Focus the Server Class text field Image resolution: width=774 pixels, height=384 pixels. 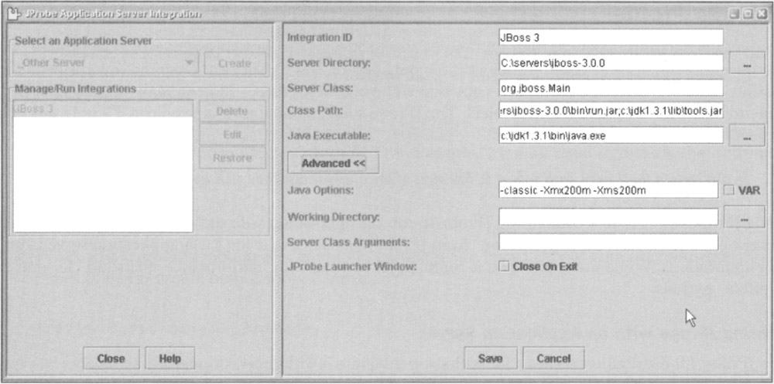click(611, 88)
